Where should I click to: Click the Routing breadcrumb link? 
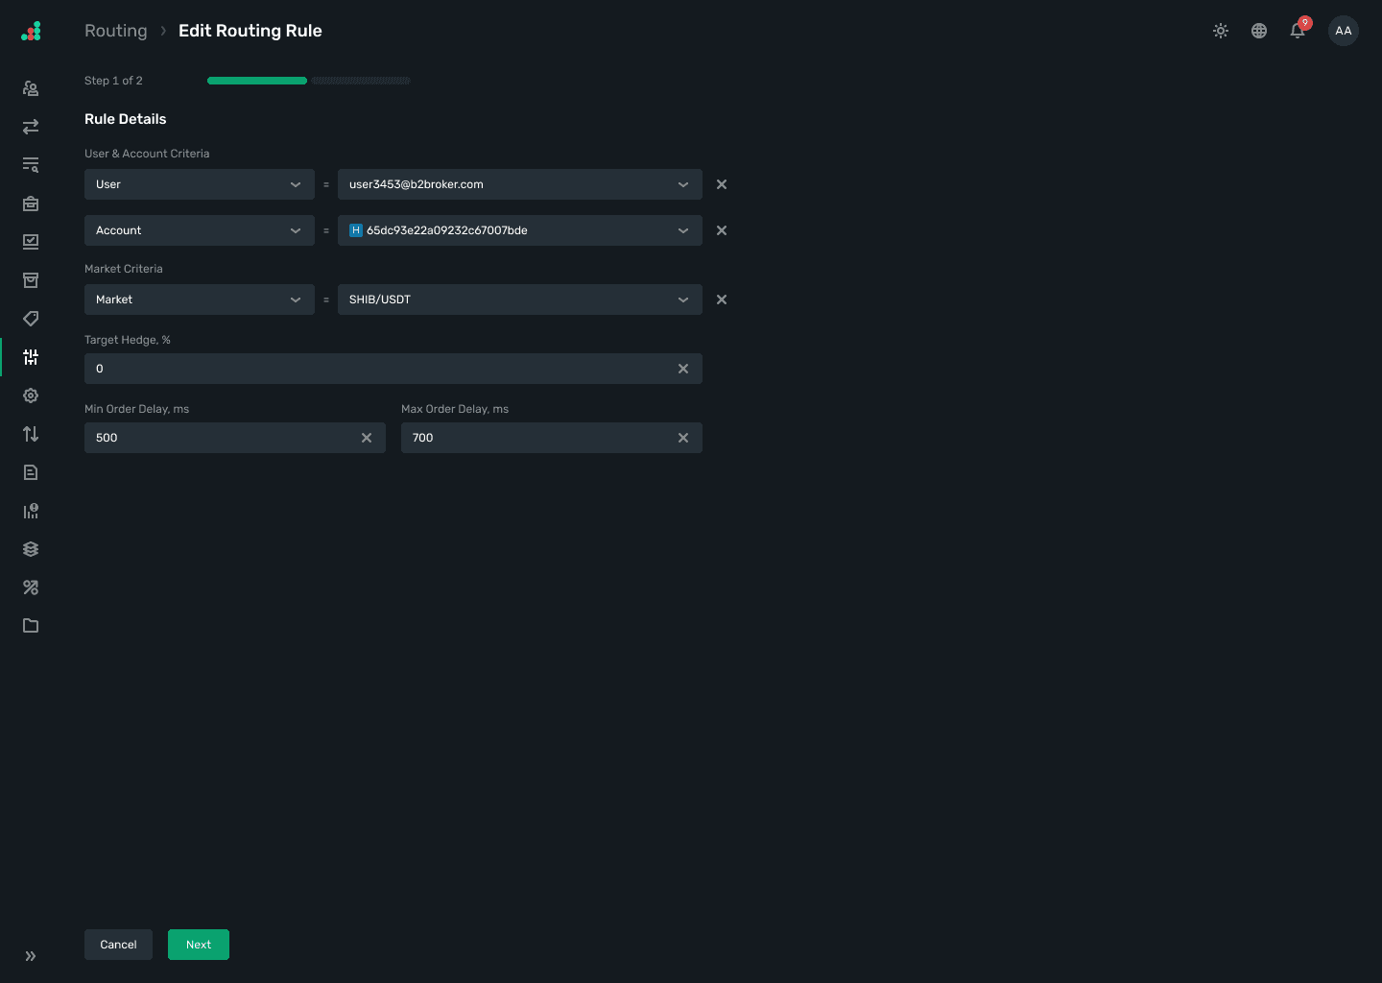pos(115,31)
